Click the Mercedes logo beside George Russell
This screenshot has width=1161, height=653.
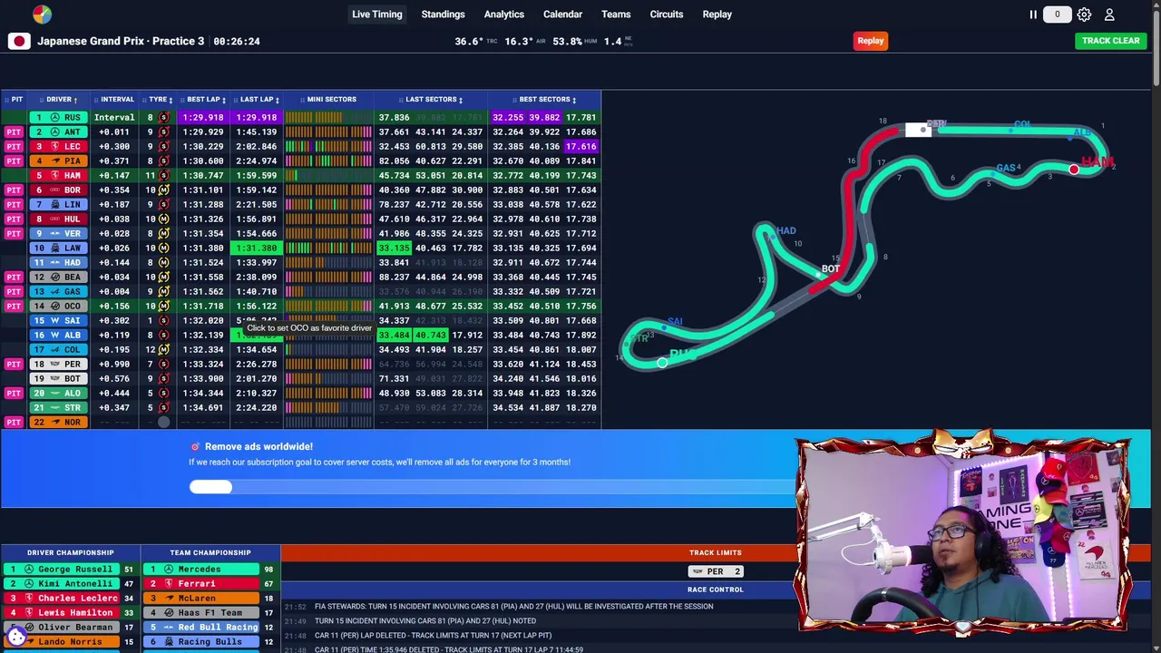point(29,569)
